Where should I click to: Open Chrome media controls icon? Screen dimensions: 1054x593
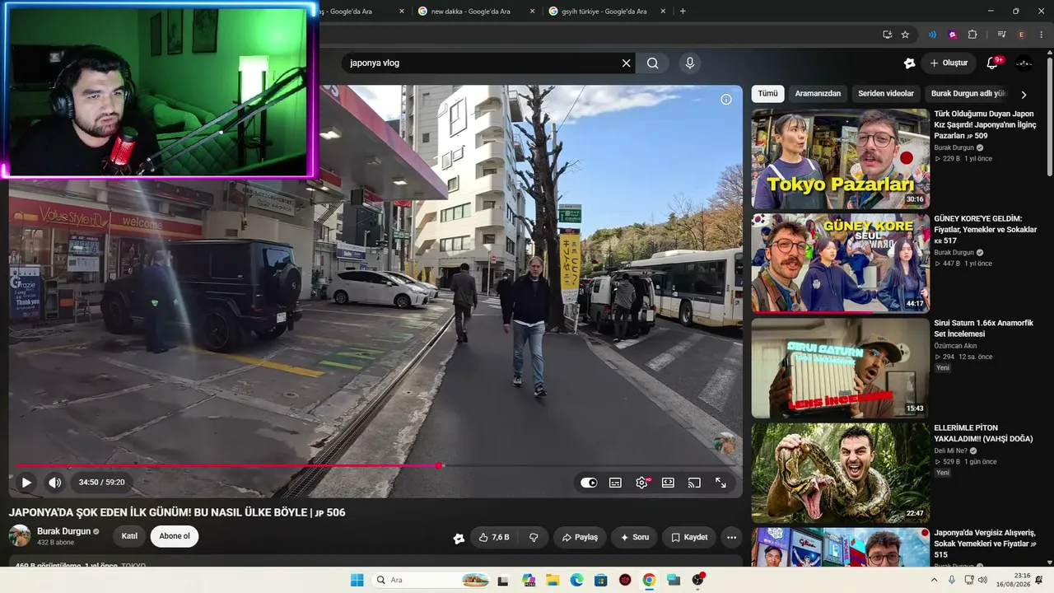(1001, 35)
